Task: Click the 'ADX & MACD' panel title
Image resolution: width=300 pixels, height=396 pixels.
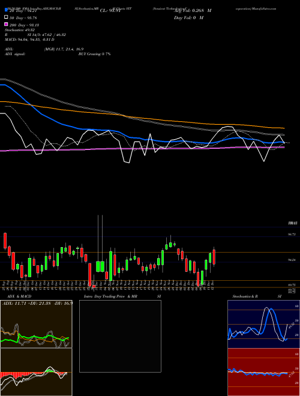Action: (19, 296)
